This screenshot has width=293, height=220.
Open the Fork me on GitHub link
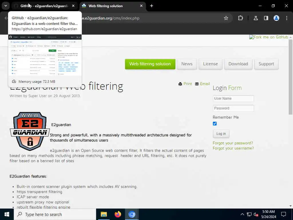[x=268, y=37]
